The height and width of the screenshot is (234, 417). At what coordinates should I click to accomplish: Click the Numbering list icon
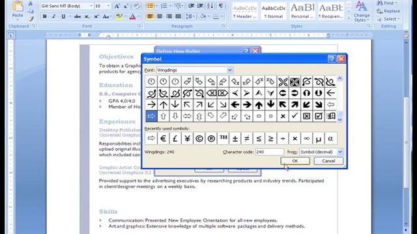click(x=164, y=6)
